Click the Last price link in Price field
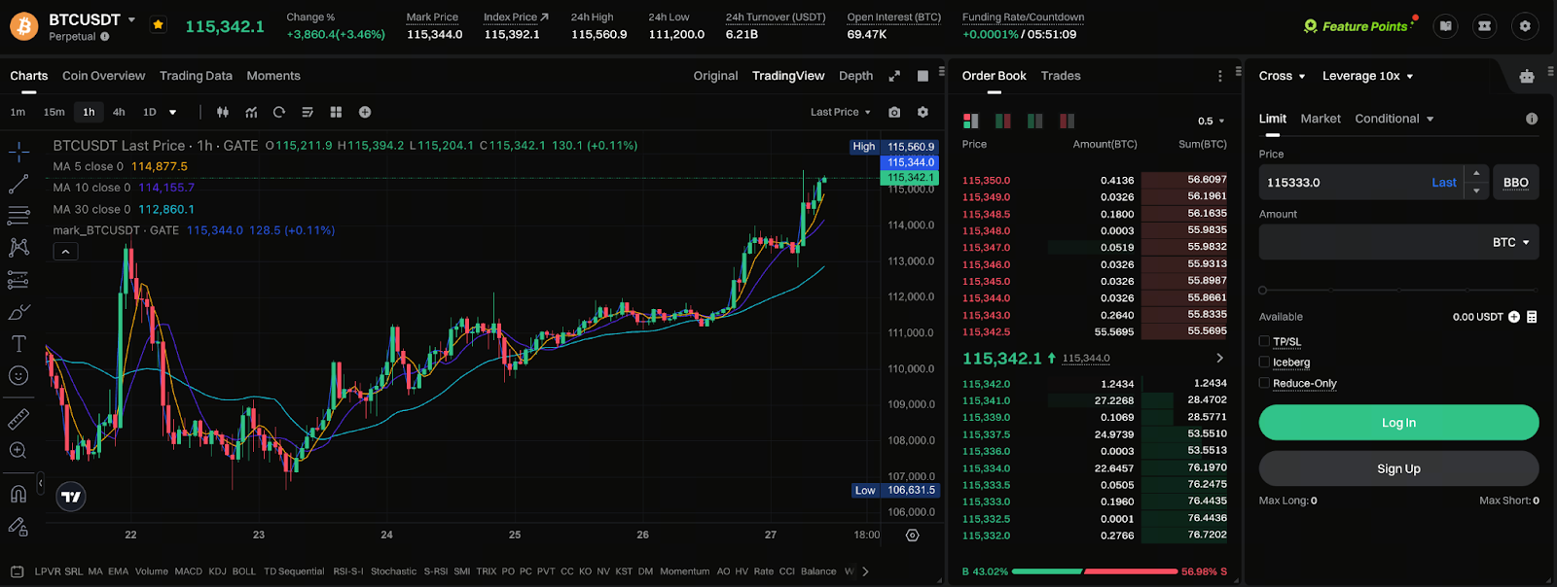 pos(1444,183)
